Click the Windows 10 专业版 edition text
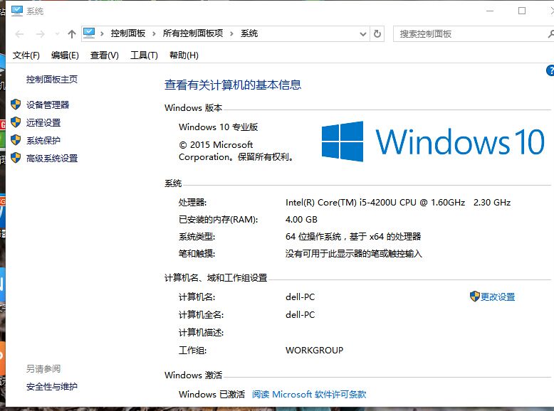The width and height of the screenshot is (554, 411). 219,127
